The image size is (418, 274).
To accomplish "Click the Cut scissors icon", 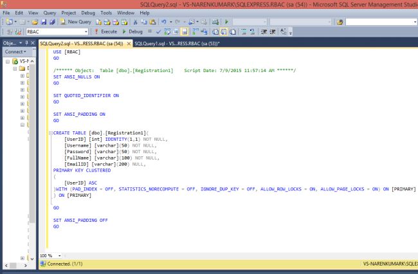I will (135, 21).
